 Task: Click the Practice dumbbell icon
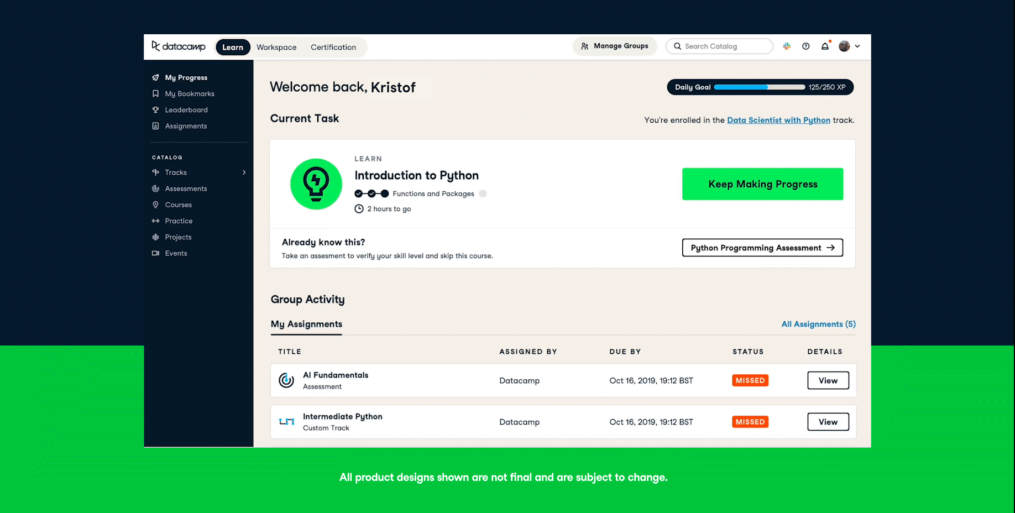pyautogui.click(x=155, y=221)
